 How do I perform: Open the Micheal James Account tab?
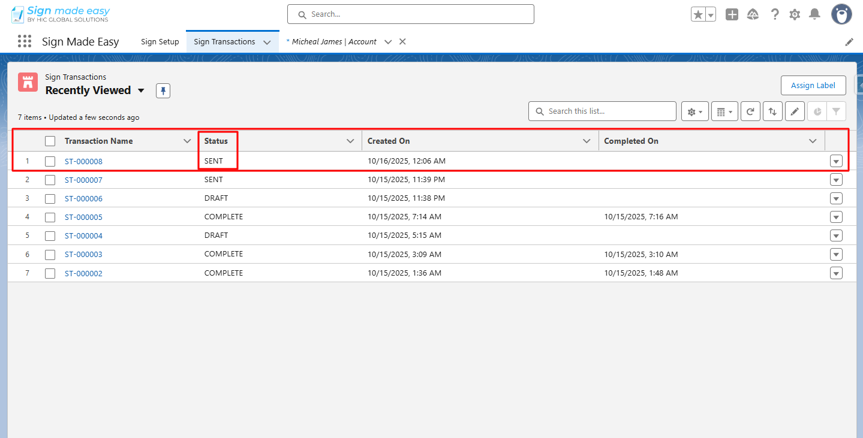(334, 42)
